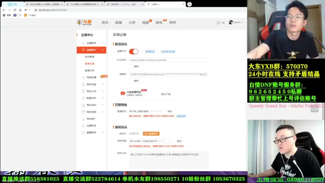Switch to the 个人中心 browser tab
This screenshot has height=183, width=325.
[x=125, y=4]
